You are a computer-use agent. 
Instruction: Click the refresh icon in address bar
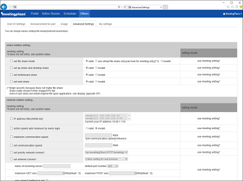[x=124, y=7]
